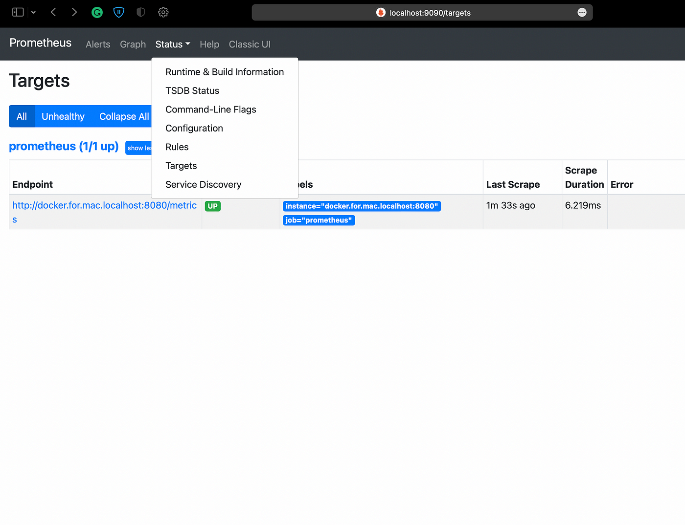Click the address bar showing localhost:9090/targets
685x525 pixels.
click(422, 13)
